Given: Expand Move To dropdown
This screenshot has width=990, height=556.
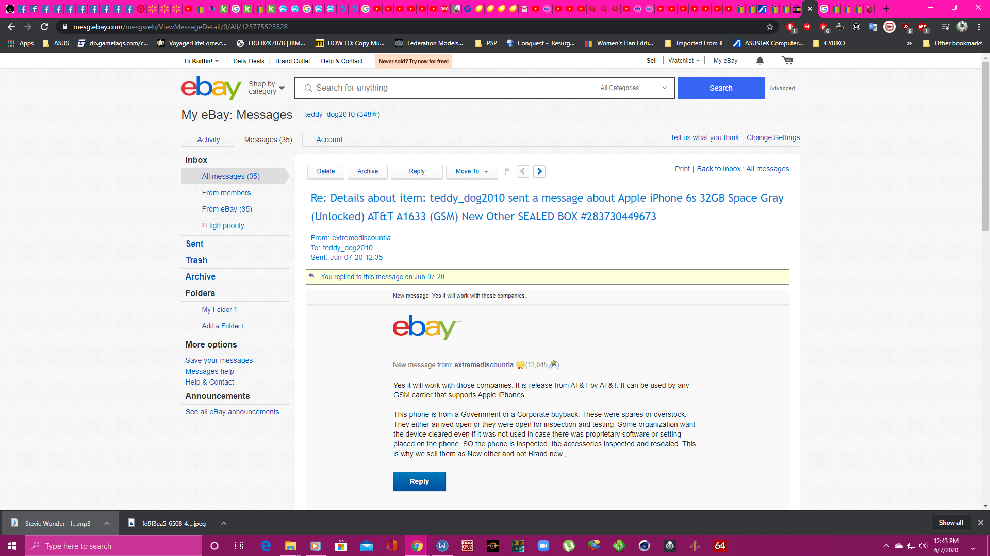Looking at the screenshot, I should click(472, 171).
